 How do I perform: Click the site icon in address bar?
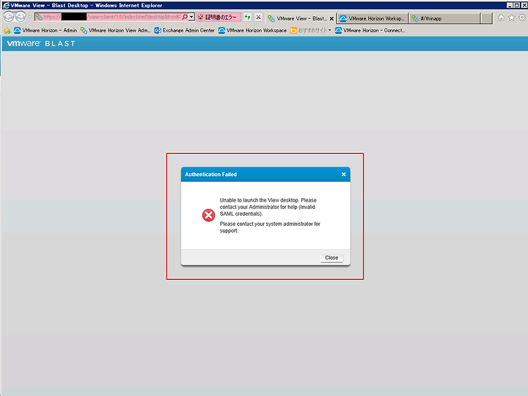tap(39, 17)
